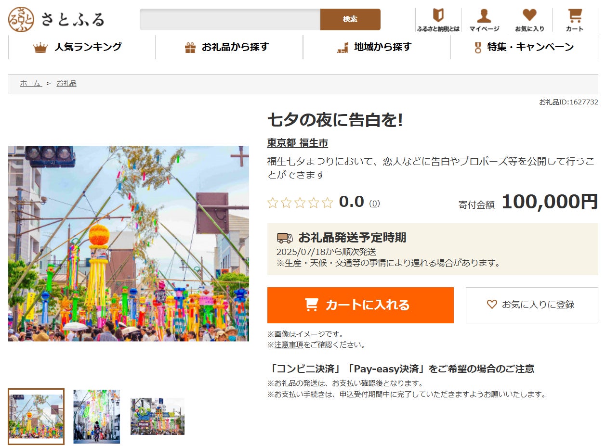Open the さとふる logo home link
606x446 pixels.
pyautogui.click(x=56, y=19)
